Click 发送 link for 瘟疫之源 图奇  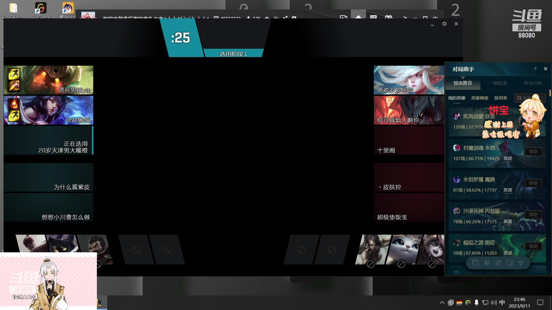(x=508, y=253)
